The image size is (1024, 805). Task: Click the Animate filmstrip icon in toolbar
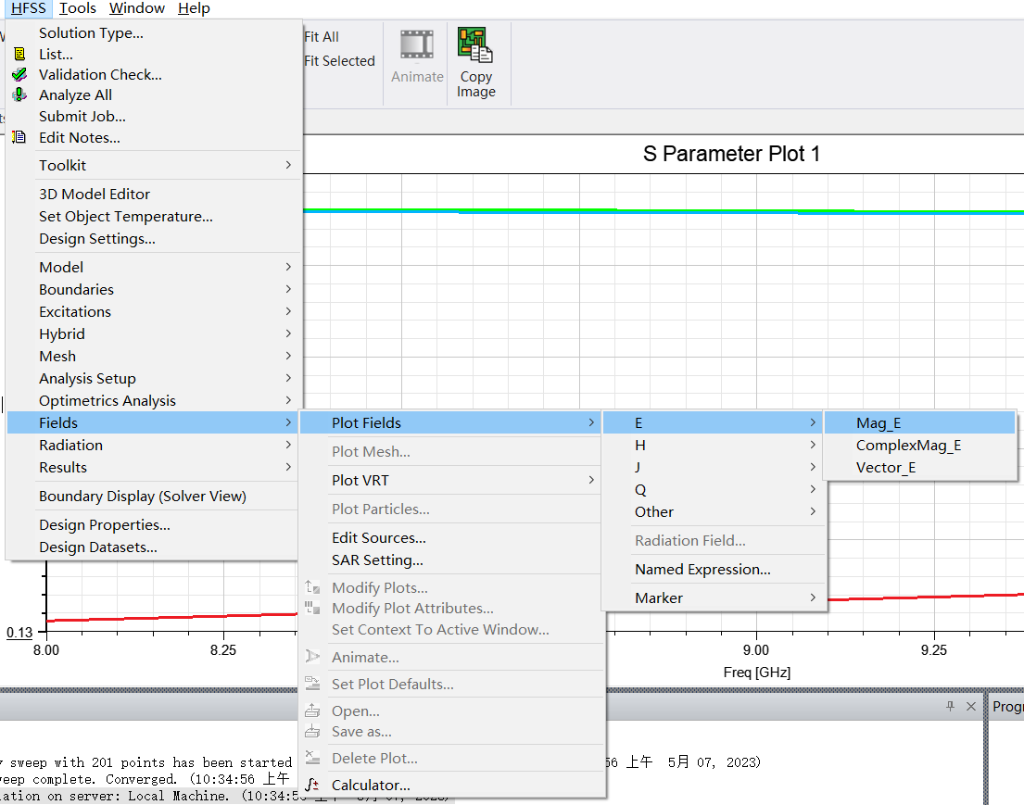click(417, 45)
